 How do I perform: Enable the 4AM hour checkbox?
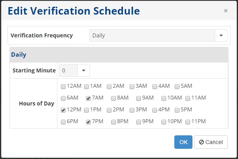(155, 86)
